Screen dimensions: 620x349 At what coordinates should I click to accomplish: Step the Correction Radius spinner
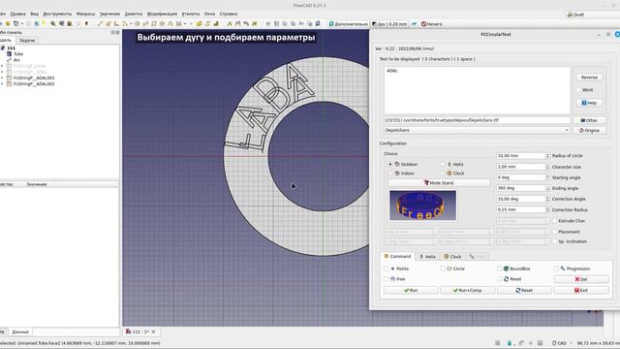tap(547, 209)
